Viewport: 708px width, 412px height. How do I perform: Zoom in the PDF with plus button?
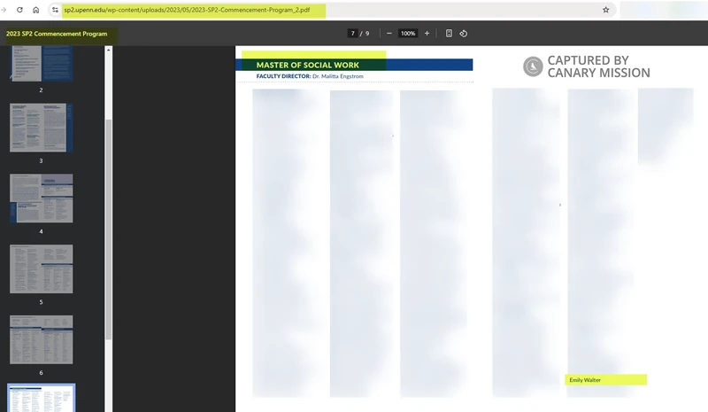427,34
